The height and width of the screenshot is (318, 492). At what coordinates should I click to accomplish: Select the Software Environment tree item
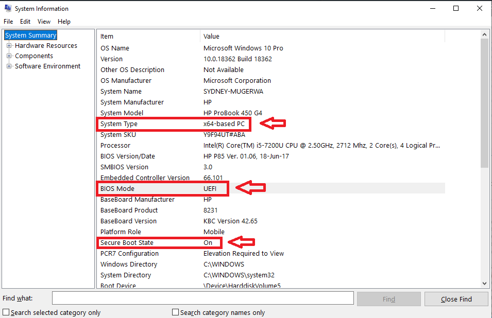tap(48, 66)
